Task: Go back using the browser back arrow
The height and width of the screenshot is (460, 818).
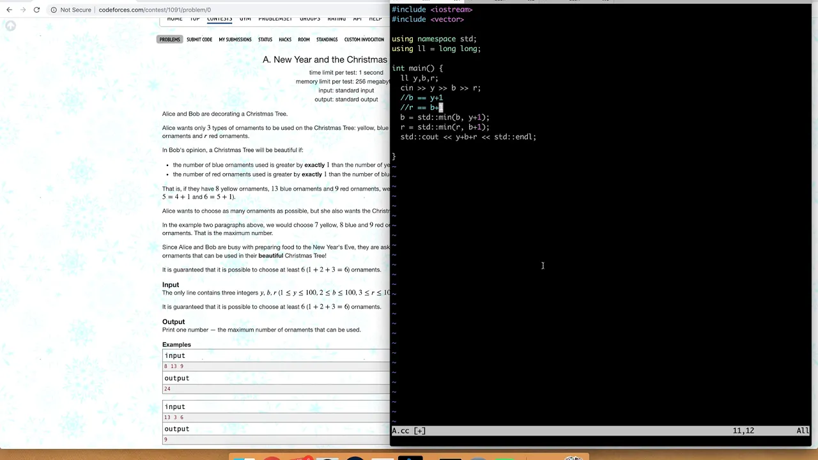Action: 9,10
